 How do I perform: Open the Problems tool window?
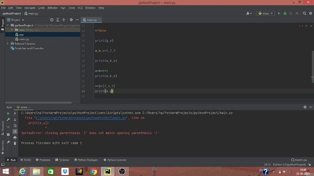point(43,160)
